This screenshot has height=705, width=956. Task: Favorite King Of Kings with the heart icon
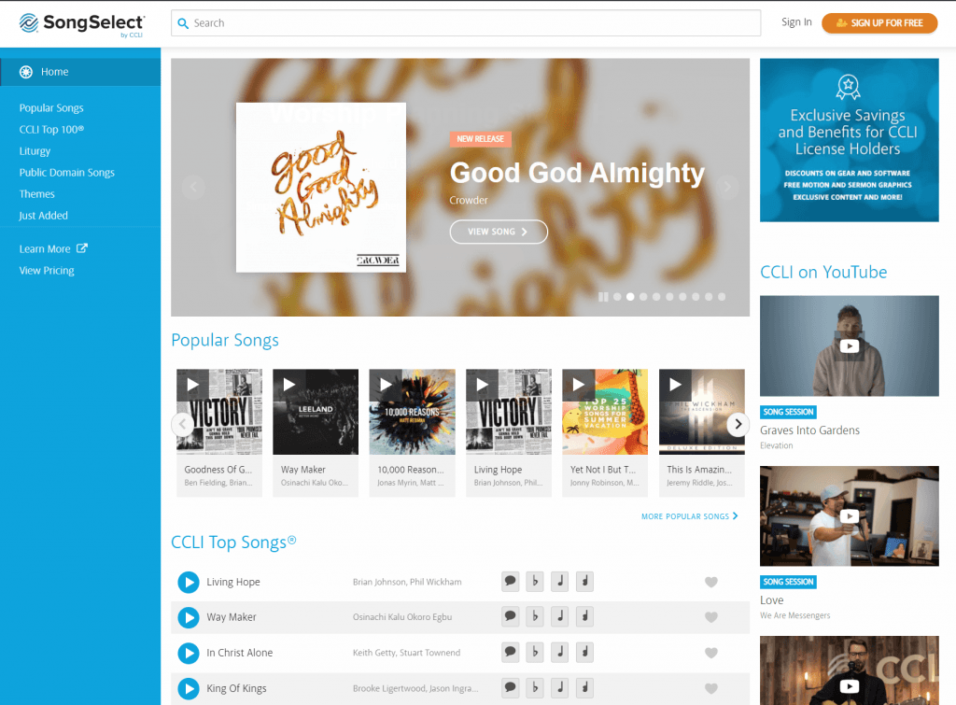point(710,688)
